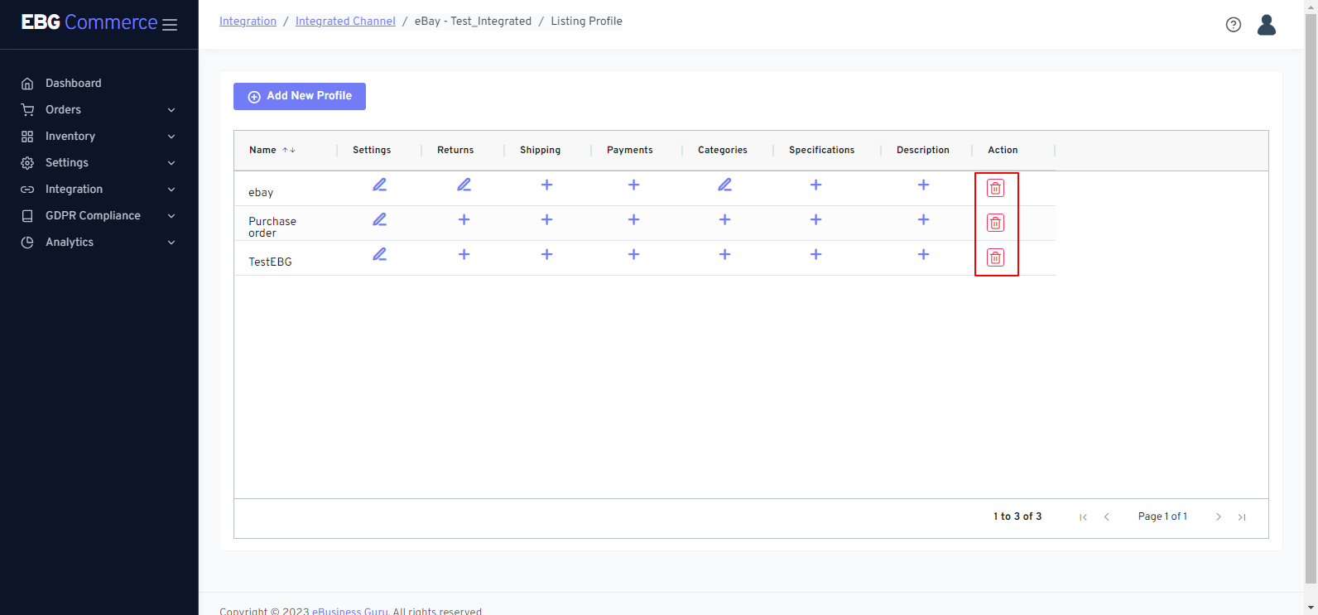This screenshot has width=1318, height=615.
Task: Add Payments for Purchase order profile
Action: coord(633,219)
